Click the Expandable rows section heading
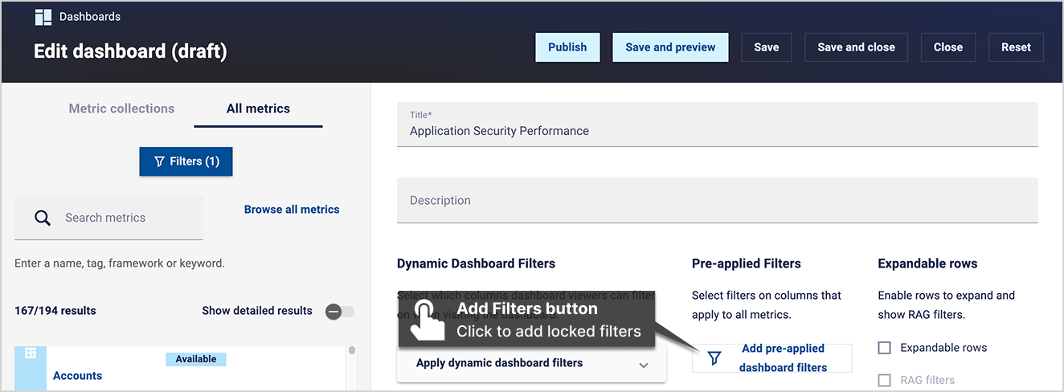This screenshot has width=1064, height=392. pos(927,263)
